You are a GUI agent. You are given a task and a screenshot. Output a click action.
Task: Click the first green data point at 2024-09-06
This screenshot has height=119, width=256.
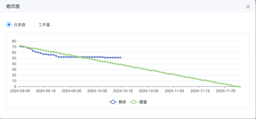20,46
